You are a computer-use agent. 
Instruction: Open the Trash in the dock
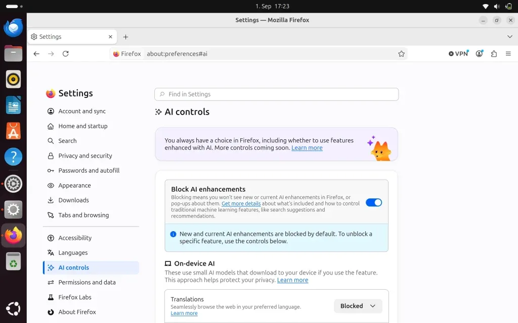pos(13,261)
